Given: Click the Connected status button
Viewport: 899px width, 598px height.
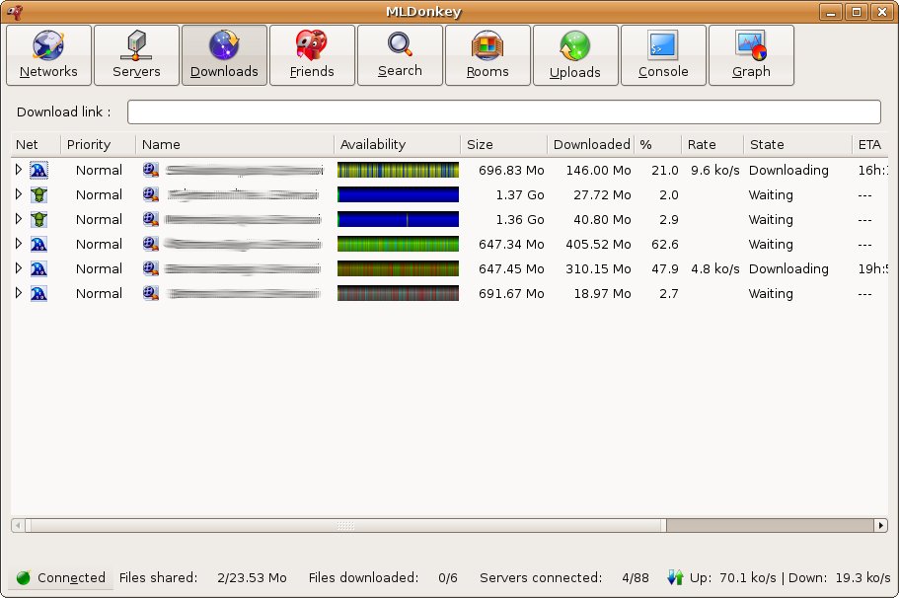Looking at the screenshot, I should point(61,577).
